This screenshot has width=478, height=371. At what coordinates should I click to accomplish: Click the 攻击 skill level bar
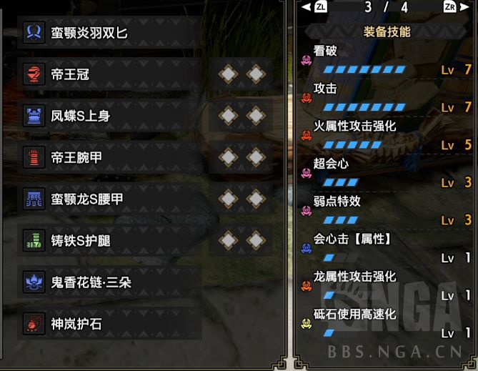[x=364, y=107]
